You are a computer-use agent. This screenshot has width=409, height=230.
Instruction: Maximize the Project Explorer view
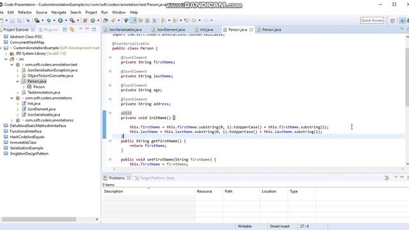(94, 29)
